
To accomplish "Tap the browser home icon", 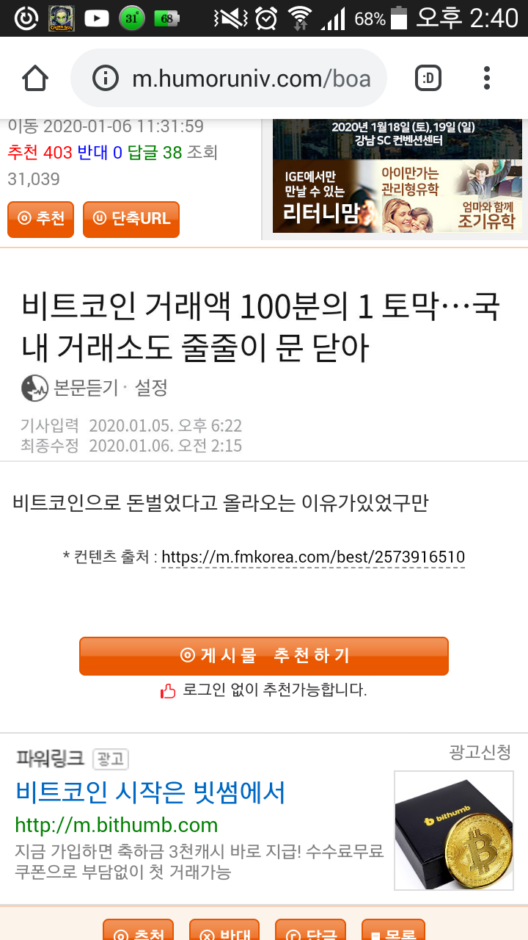I will 35,78.
